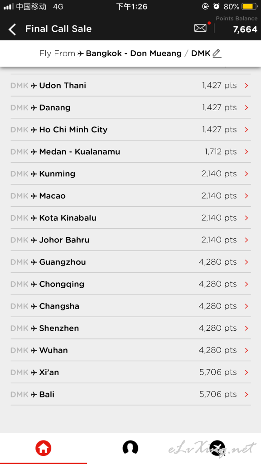Choose the Kota Kinabalu 2,140 pts offer

tap(130, 218)
